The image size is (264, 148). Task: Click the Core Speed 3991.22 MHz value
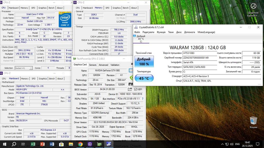click(24, 50)
